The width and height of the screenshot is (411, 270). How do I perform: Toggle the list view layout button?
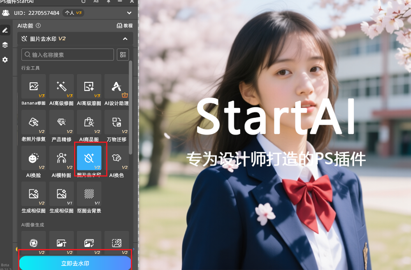pos(123,55)
